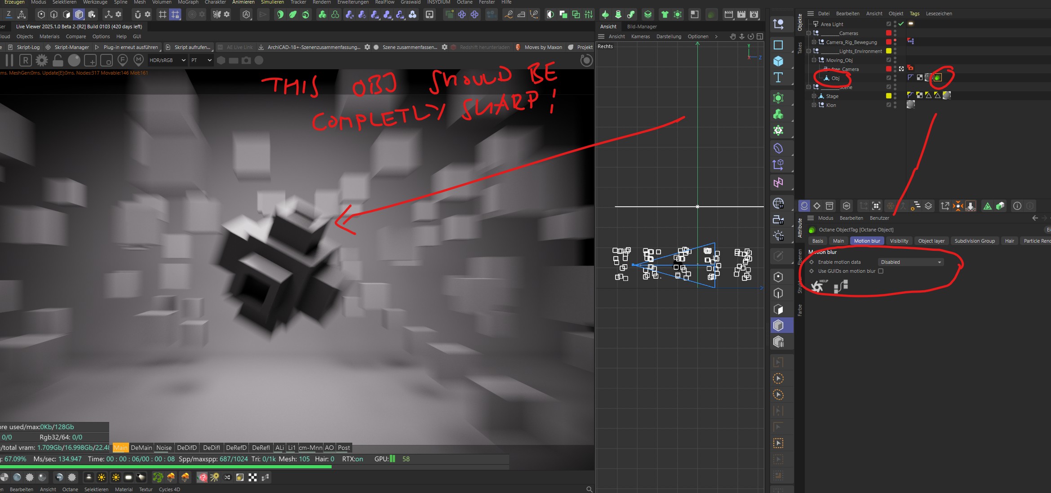Select the pick focus (F) icon

pyautogui.click(x=122, y=60)
